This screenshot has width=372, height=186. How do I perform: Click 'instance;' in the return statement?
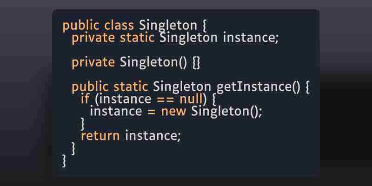coord(153,136)
